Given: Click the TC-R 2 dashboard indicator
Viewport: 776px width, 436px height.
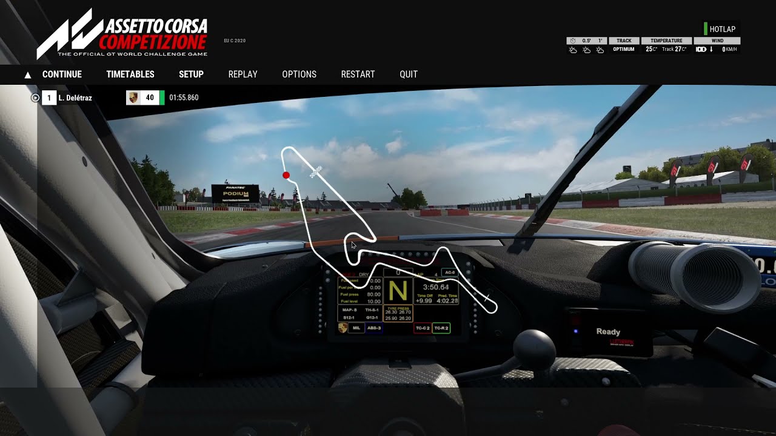Looking at the screenshot, I should 441,328.
